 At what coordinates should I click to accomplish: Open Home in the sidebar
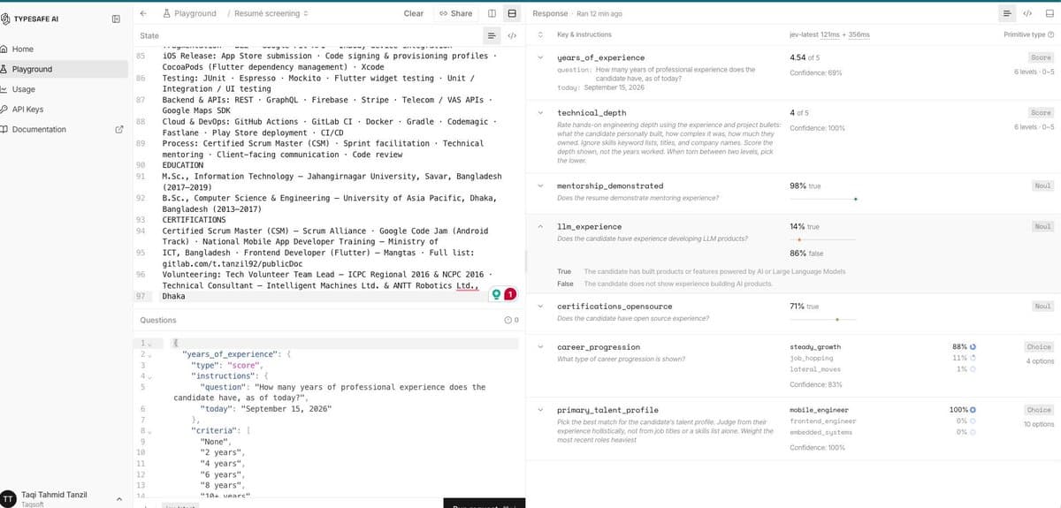64,49
